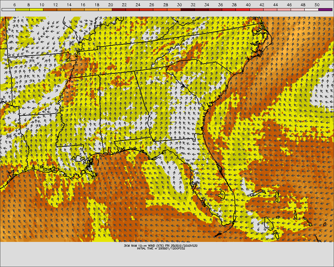
Task: Pick the legend swatch between 14 and 16
Action: [78, 9]
